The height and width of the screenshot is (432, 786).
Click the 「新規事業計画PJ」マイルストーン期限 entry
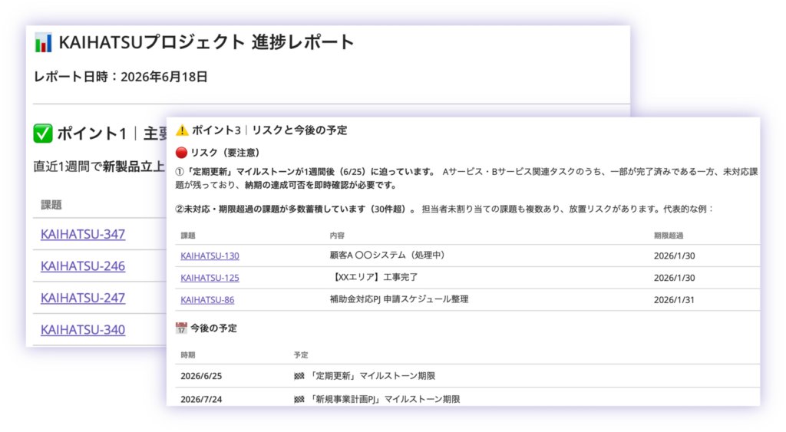[x=384, y=400]
